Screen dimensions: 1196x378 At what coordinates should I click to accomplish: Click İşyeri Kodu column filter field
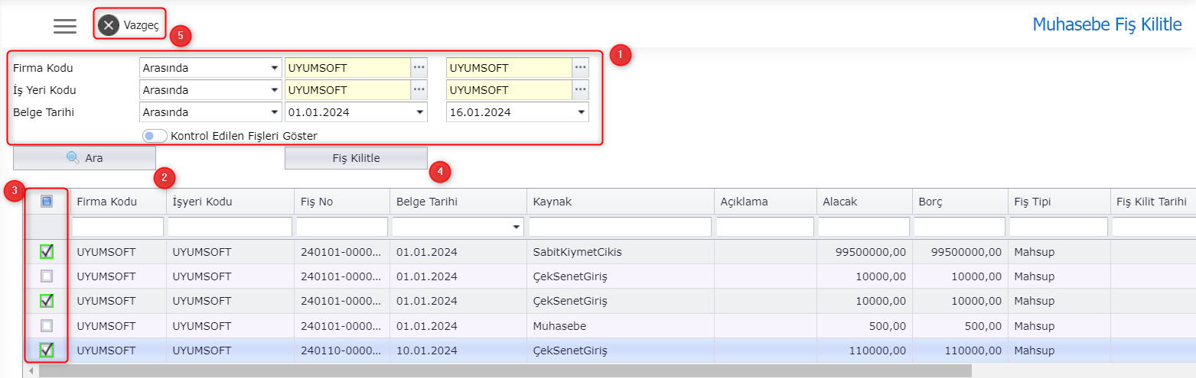[230, 227]
